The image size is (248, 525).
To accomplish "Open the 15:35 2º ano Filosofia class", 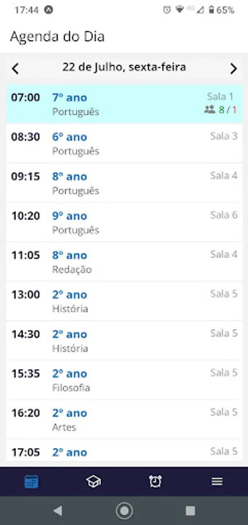I will pos(124,380).
